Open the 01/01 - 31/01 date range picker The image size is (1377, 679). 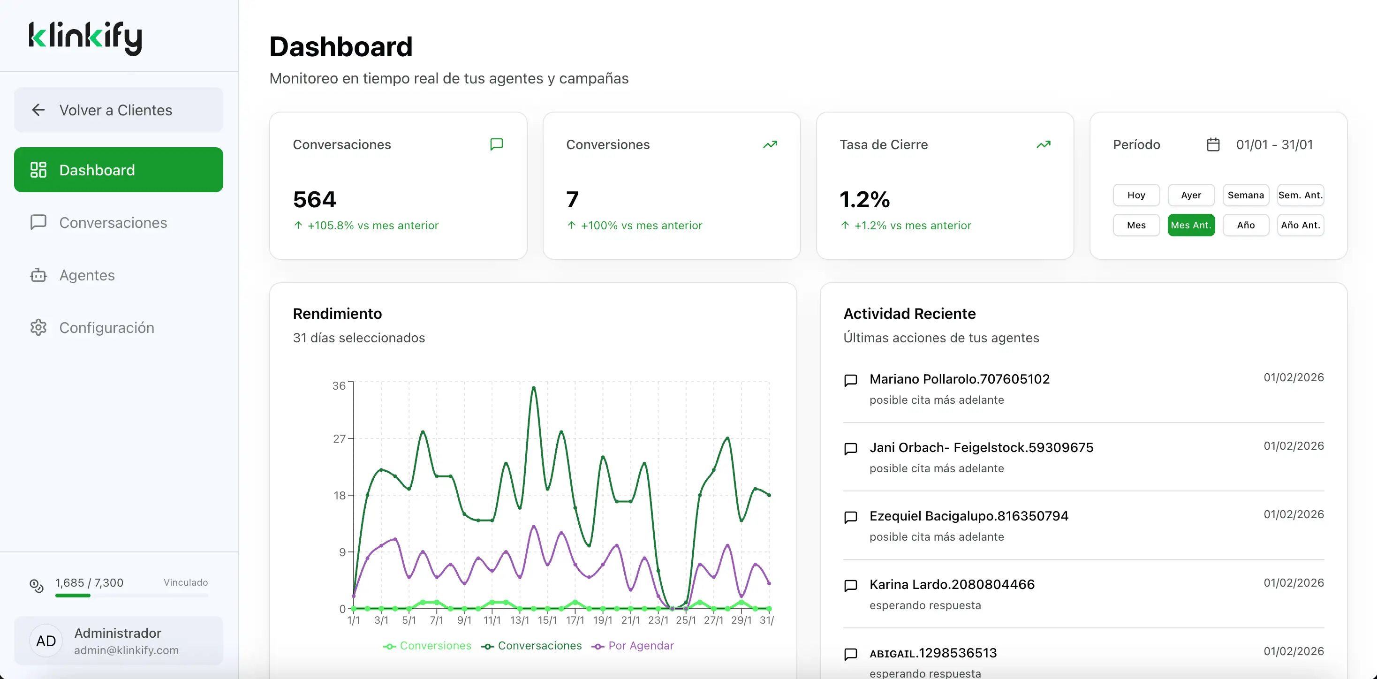pos(1274,145)
